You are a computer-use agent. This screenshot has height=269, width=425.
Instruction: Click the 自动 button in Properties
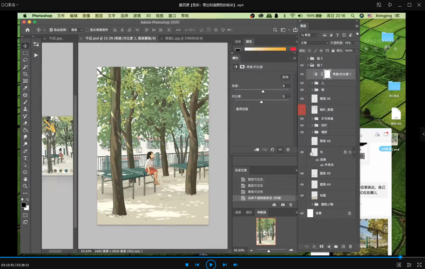point(285,77)
